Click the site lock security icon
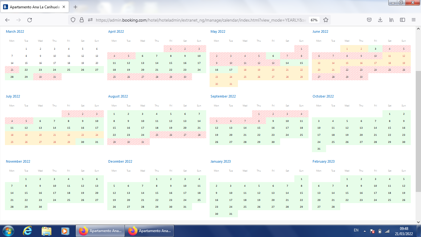This screenshot has width=421, height=237. [82, 20]
